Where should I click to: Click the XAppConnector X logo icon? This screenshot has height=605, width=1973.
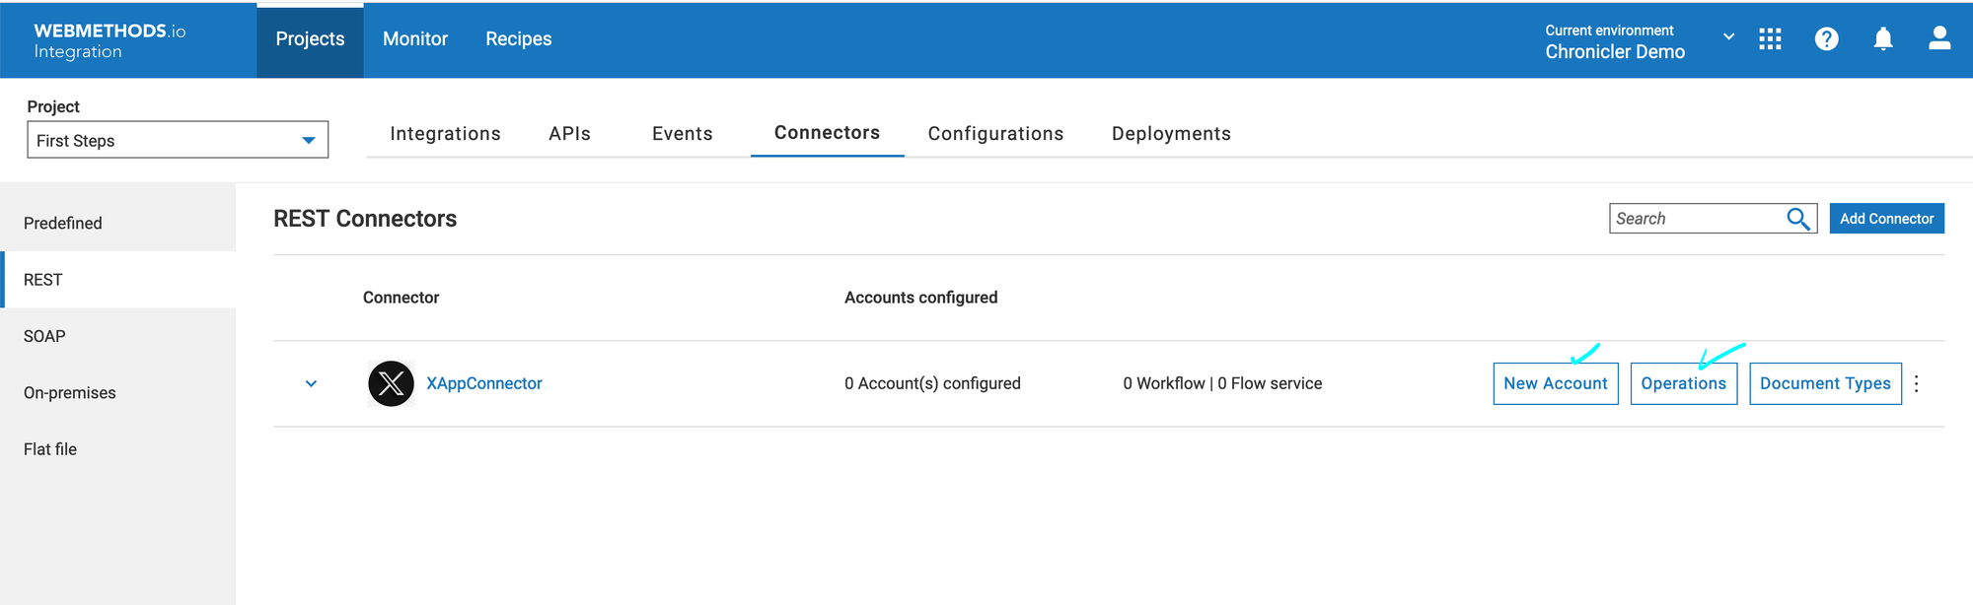pyautogui.click(x=391, y=383)
